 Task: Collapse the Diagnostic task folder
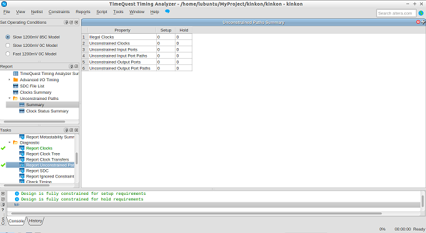click(x=9, y=142)
